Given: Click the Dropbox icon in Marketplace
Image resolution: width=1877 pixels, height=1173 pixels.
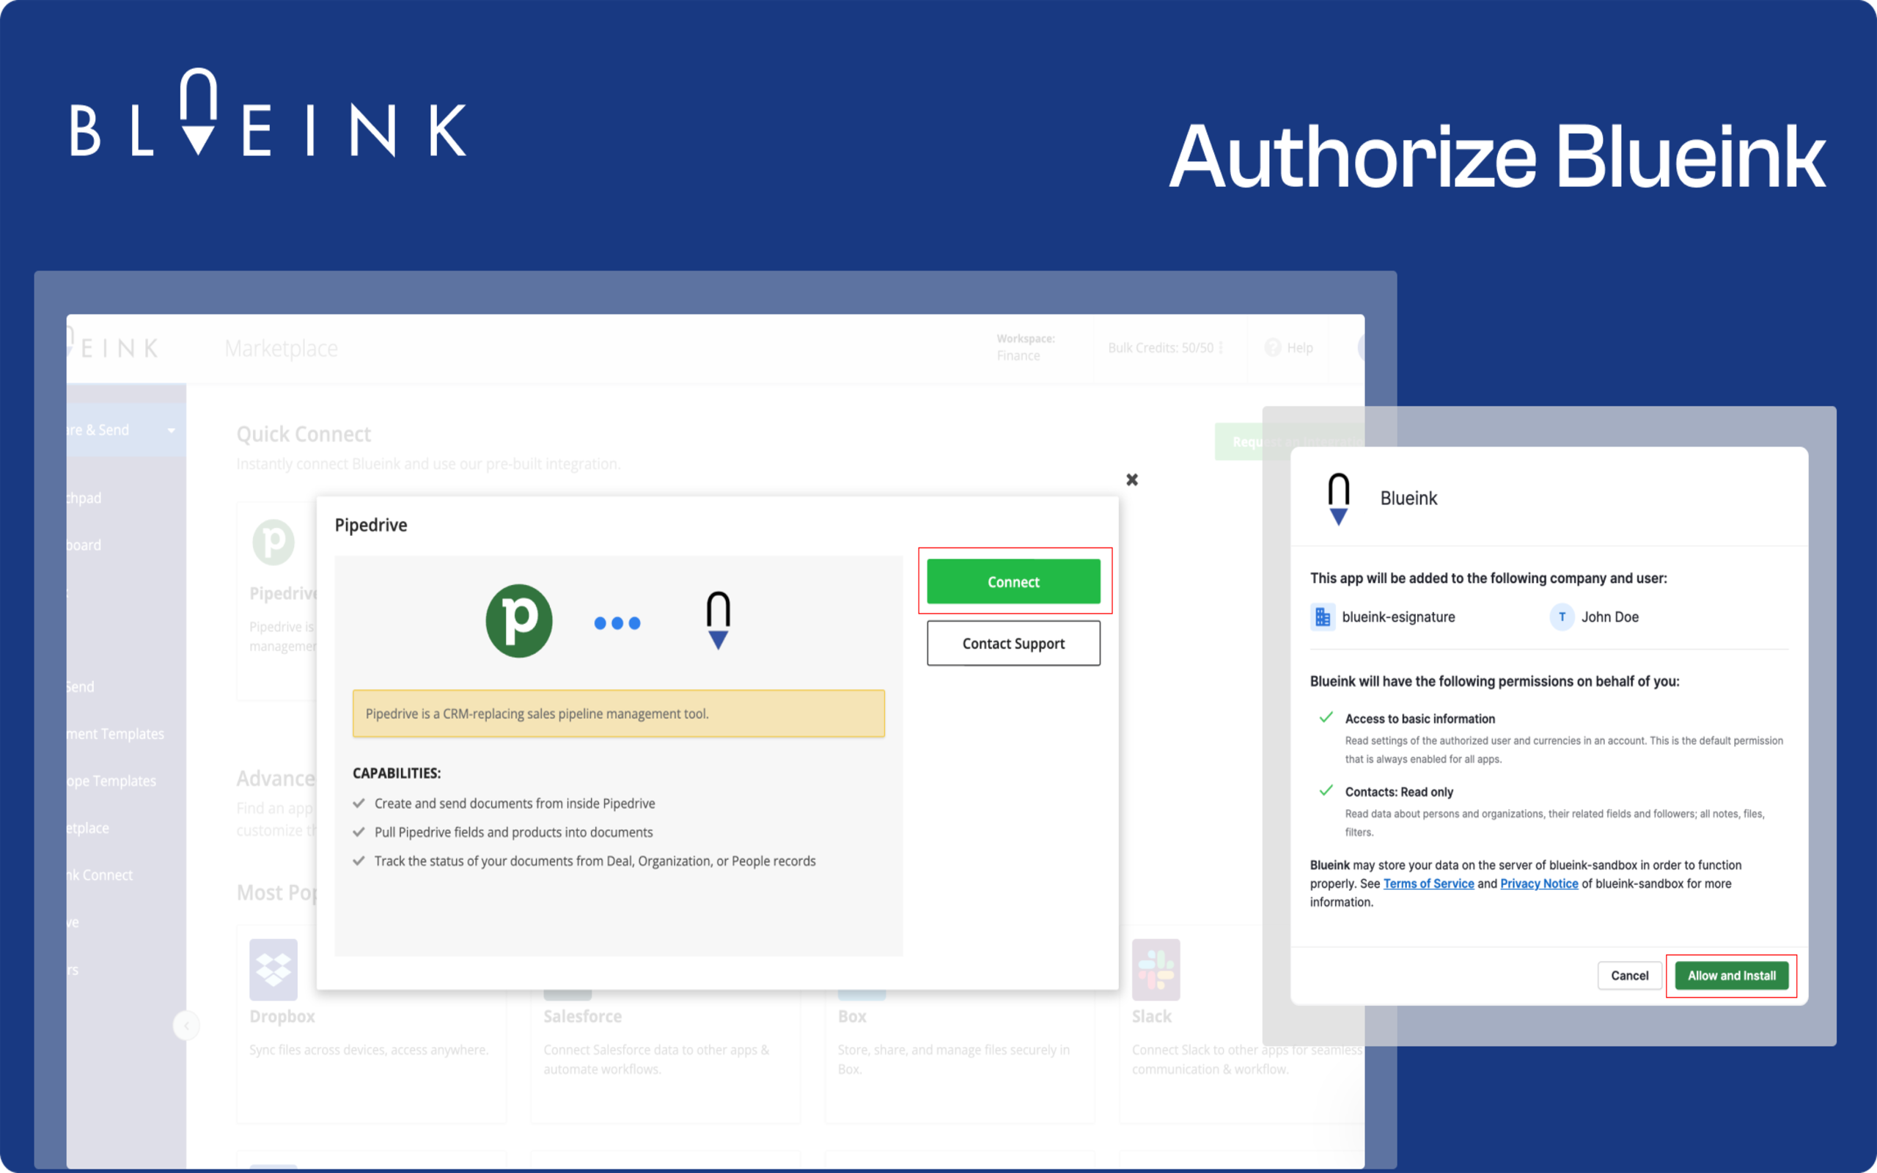Looking at the screenshot, I should tap(273, 969).
